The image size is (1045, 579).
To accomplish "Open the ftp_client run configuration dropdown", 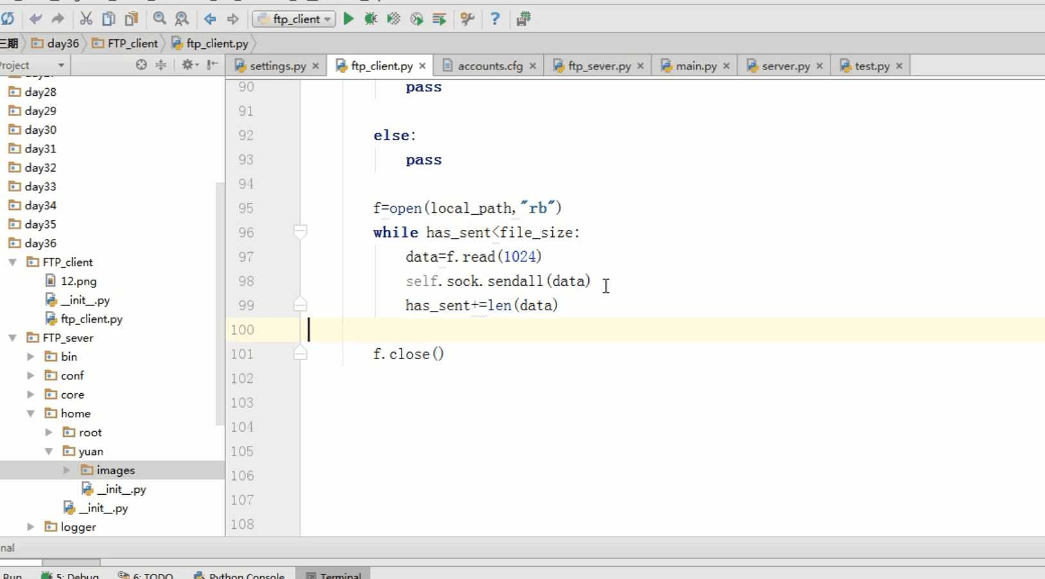I will coord(294,19).
